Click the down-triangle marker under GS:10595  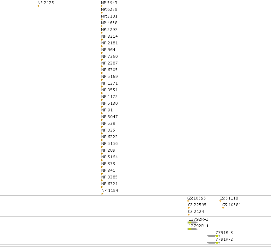point(188,201)
